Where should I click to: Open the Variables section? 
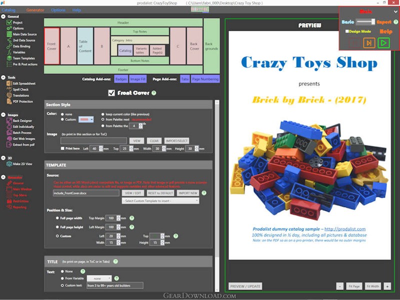[16, 52]
